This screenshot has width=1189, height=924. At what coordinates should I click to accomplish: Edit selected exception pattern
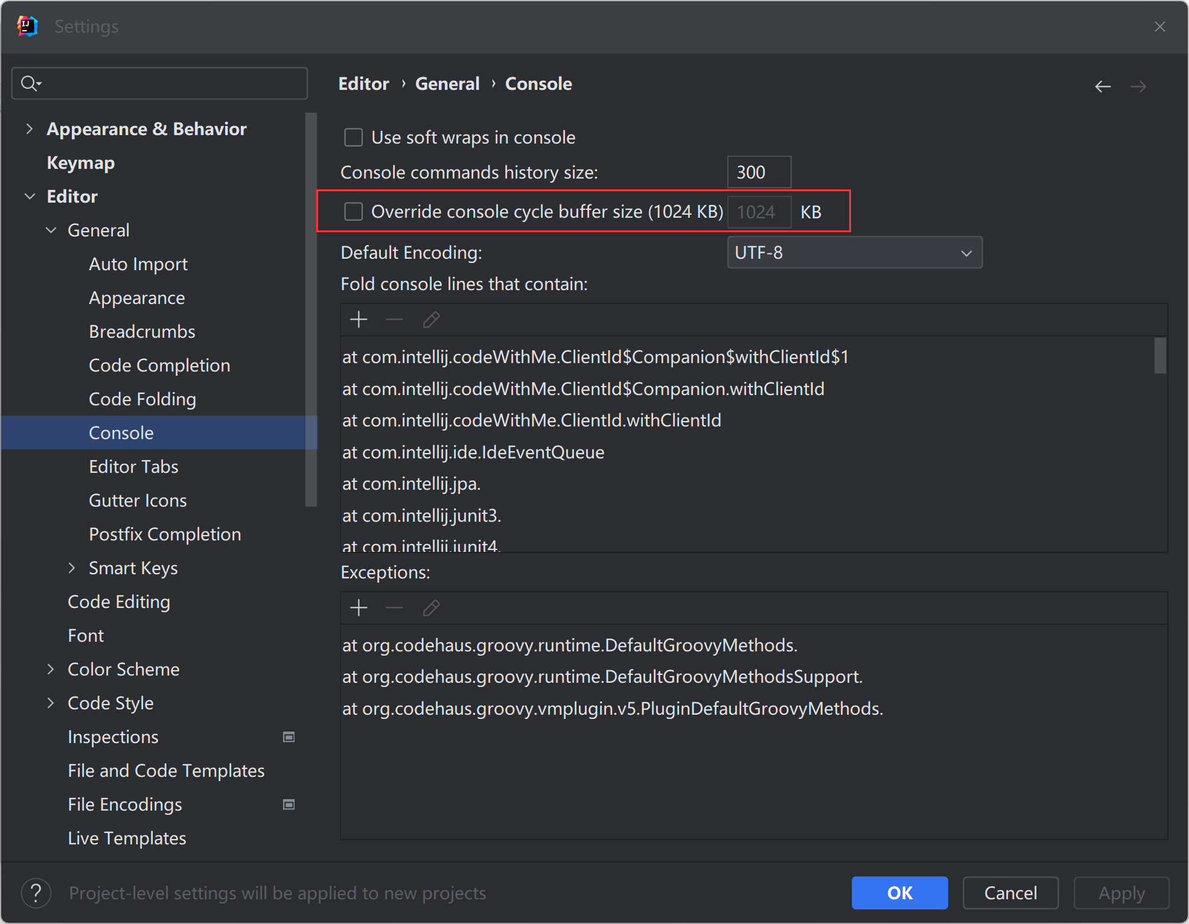click(x=431, y=608)
